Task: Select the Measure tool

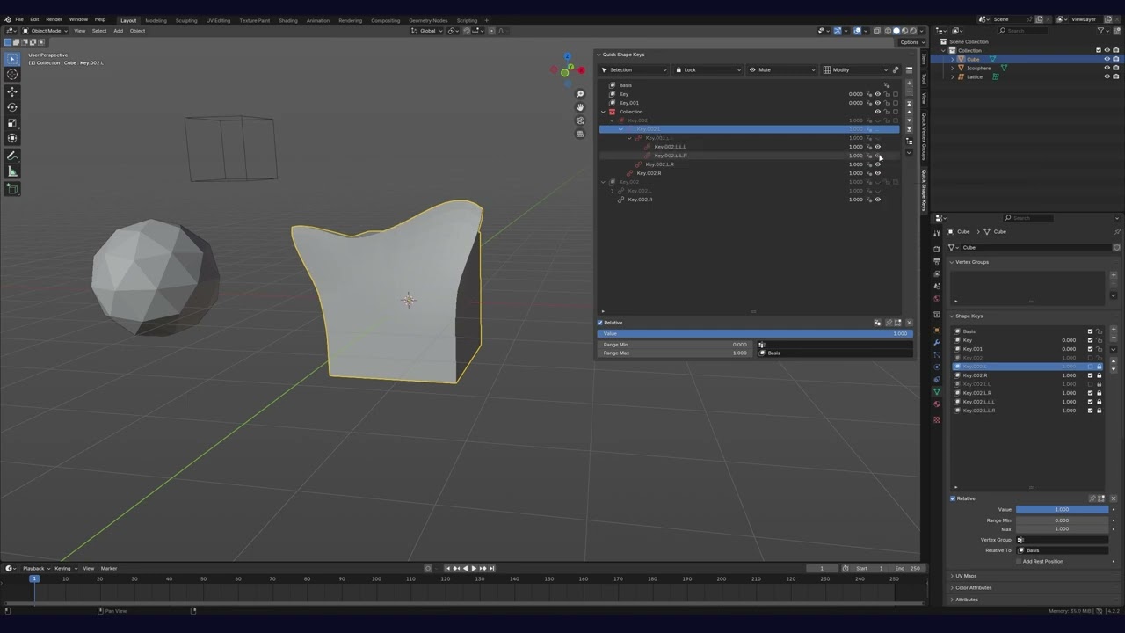Action: (x=12, y=171)
